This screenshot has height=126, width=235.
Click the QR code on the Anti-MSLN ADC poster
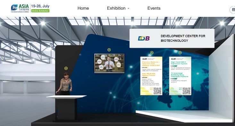click(x=157, y=91)
